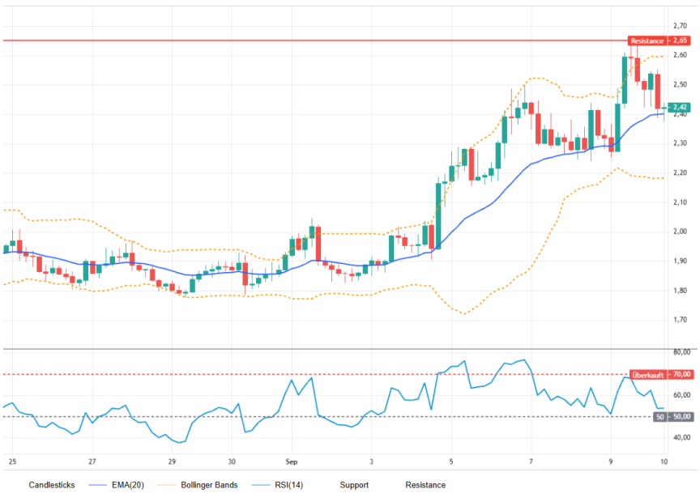Click the Resistance entry in the bottom legend
The height and width of the screenshot is (502, 700).
[425, 485]
